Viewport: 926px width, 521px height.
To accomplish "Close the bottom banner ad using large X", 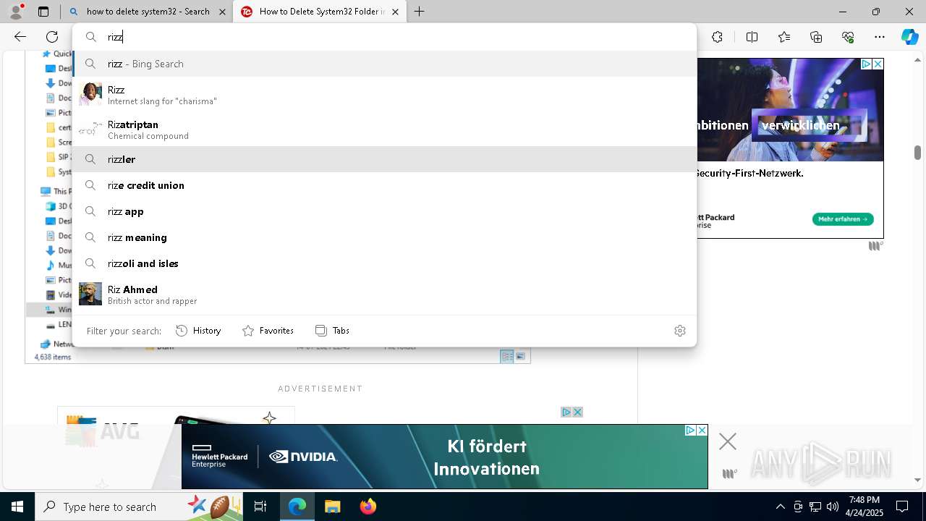I will click(728, 441).
